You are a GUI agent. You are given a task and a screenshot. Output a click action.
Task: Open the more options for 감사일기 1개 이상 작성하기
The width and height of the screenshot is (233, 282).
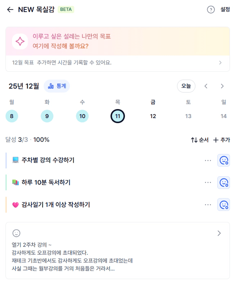point(208,205)
